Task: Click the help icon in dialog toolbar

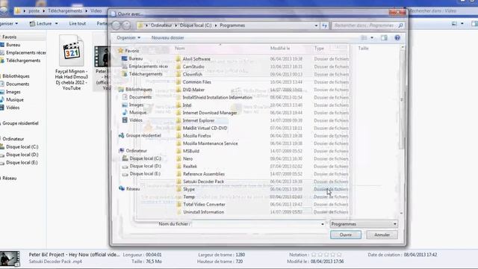Action: click(x=397, y=38)
